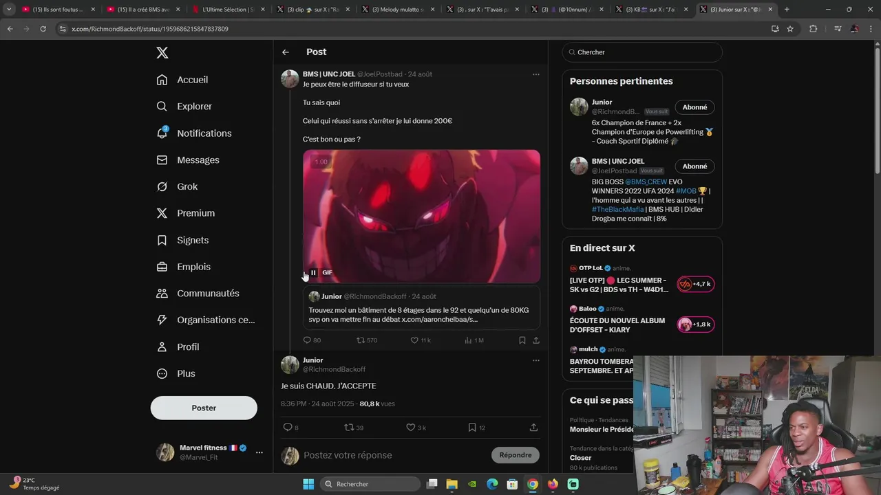Like Junior's post with 3 k likes
The height and width of the screenshot is (495, 881).
416,428
